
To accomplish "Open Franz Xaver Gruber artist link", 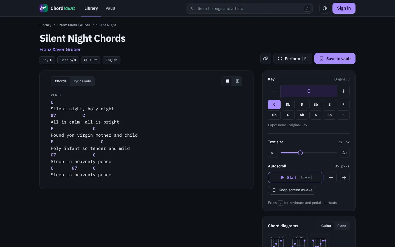I will point(60,49).
